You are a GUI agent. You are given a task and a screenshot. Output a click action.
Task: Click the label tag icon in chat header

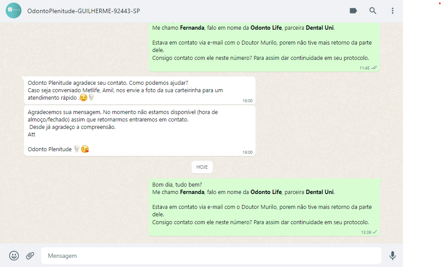(353, 10)
